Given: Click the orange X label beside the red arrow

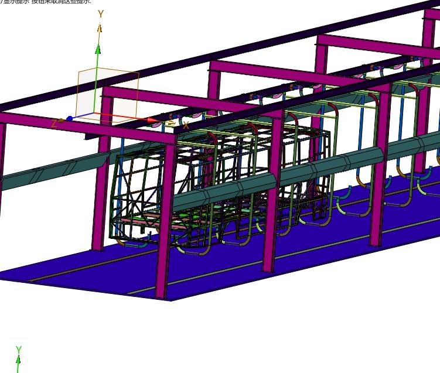Looking at the screenshot, I should point(186,125).
